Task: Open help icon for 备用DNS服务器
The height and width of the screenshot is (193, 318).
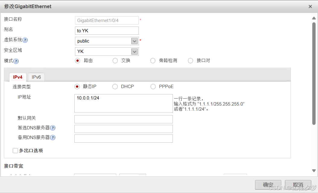Action: (x=53, y=138)
